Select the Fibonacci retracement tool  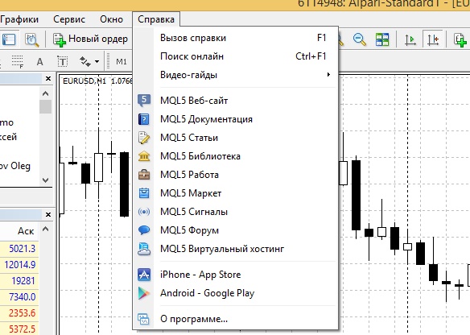click(x=18, y=62)
